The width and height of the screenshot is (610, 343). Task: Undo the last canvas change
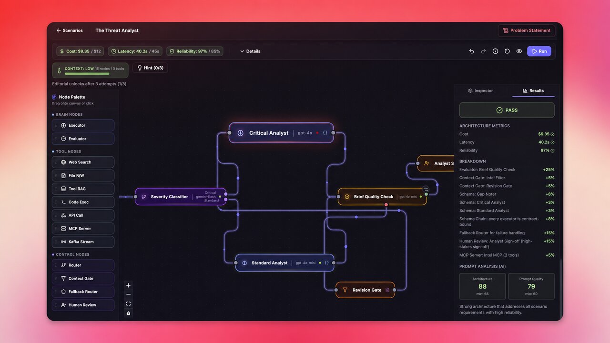pos(471,51)
